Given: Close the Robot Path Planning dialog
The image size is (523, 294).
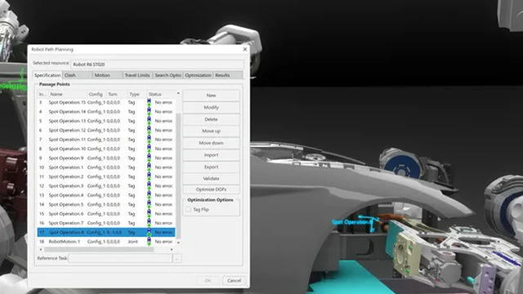Looking at the screenshot, I should 245,49.
